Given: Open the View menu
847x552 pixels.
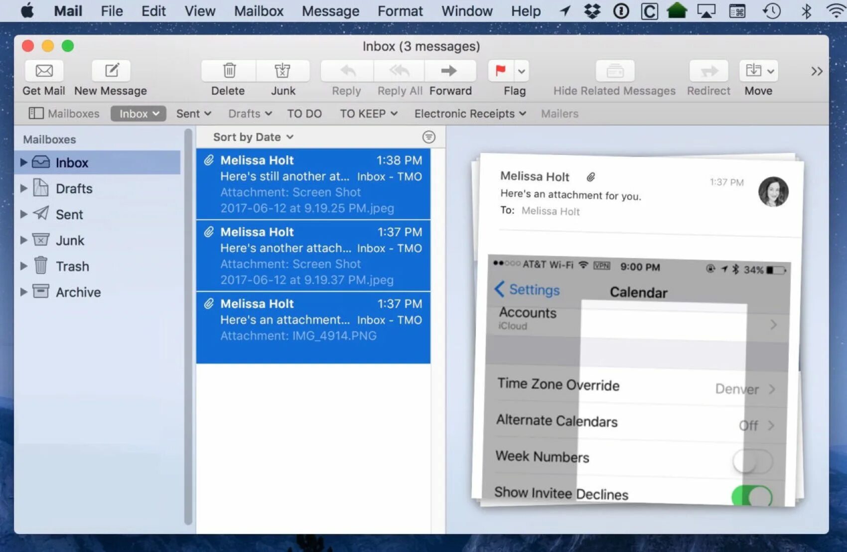Looking at the screenshot, I should click(x=200, y=10).
